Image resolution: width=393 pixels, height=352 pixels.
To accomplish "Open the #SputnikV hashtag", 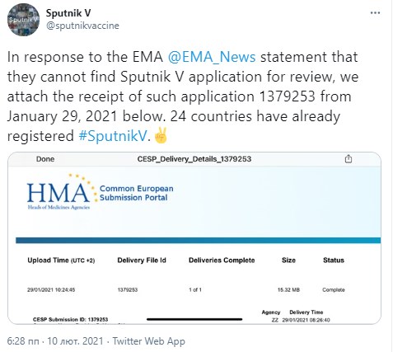I will pyautogui.click(x=113, y=136).
